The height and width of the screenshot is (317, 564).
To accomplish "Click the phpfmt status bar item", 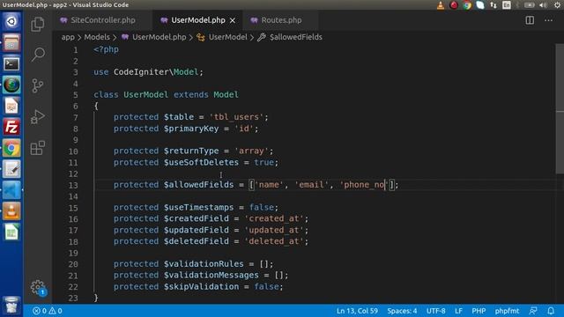I will click(x=507, y=311).
